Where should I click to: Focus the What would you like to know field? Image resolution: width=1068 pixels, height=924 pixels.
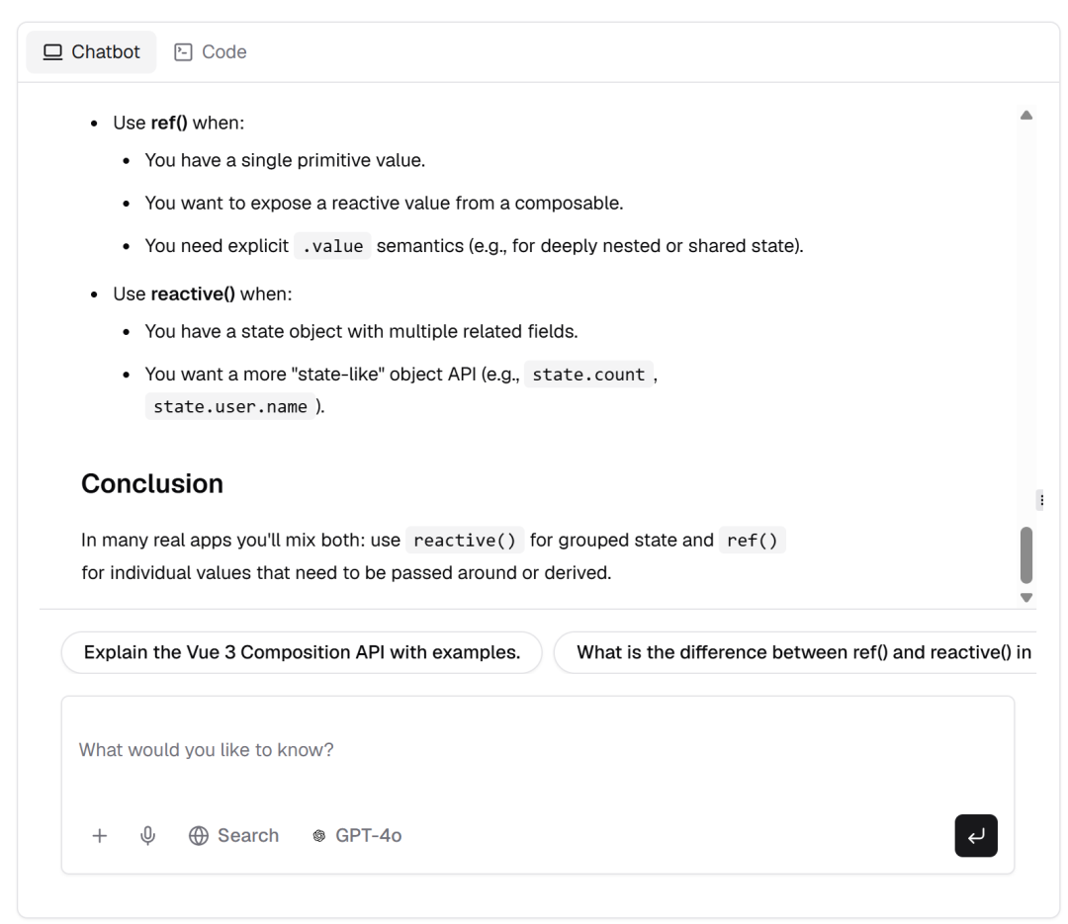(x=538, y=750)
